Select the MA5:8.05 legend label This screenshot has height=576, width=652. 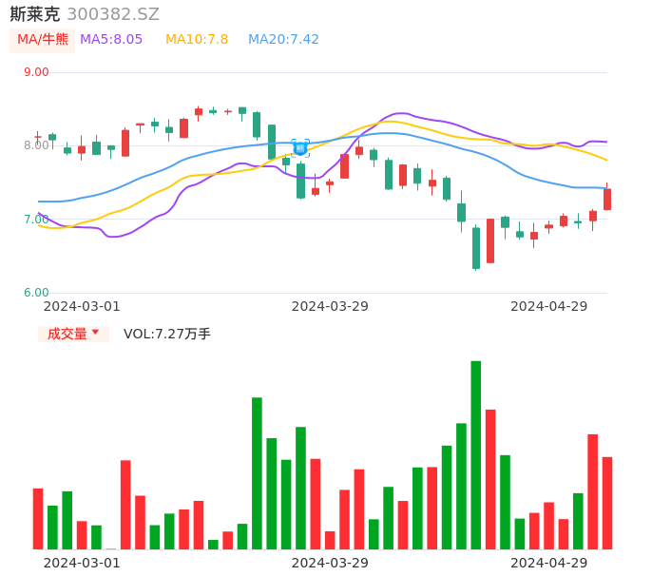tap(111, 40)
